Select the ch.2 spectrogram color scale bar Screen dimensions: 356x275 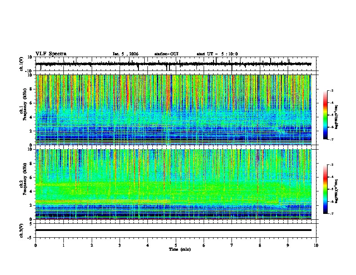coord(325,189)
